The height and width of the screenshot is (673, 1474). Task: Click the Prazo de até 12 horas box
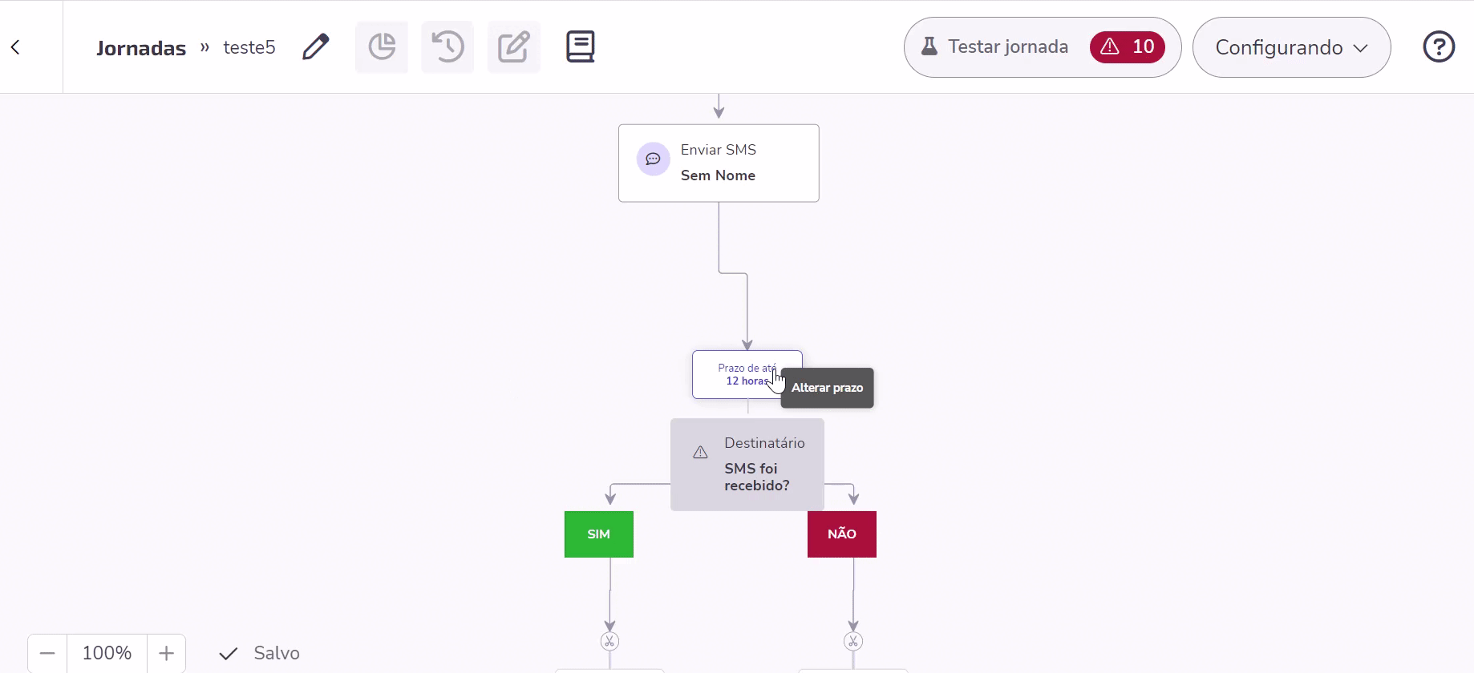click(747, 374)
